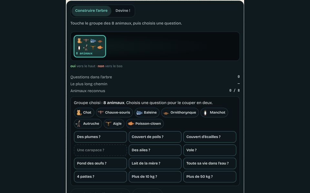Screen dimensions: 310x193
Task: Choose the 4 pattes ? question
Action: (x=100, y=177)
